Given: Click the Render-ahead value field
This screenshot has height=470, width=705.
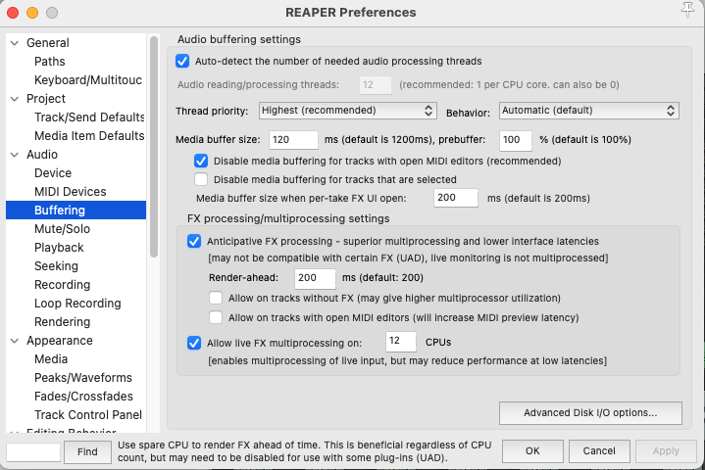Looking at the screenshot, I should (x=316, y=278).
